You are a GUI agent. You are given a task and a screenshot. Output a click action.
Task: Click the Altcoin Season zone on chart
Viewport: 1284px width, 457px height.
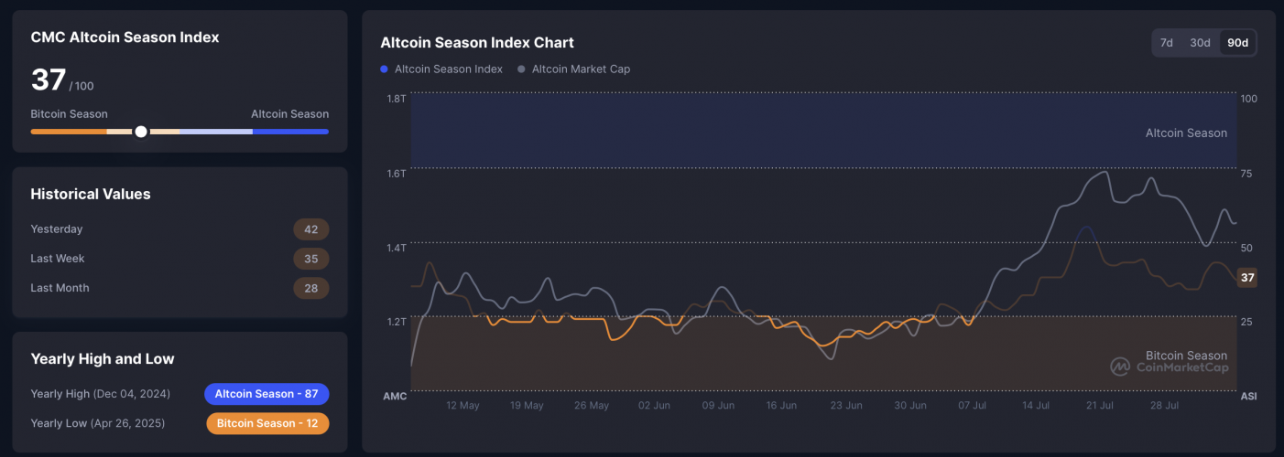coord(1186,133)
